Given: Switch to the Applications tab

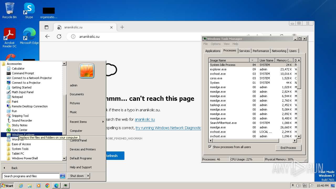Looking at the screenshot, I should tap(213, 51).
